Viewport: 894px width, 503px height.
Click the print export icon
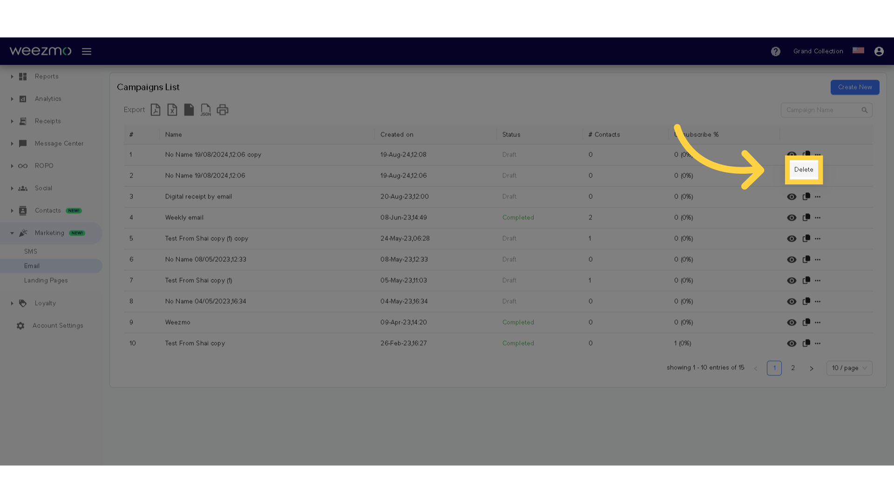point(223,109)
